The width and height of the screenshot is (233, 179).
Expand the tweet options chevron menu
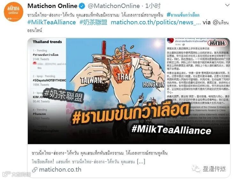coord(227,5)
